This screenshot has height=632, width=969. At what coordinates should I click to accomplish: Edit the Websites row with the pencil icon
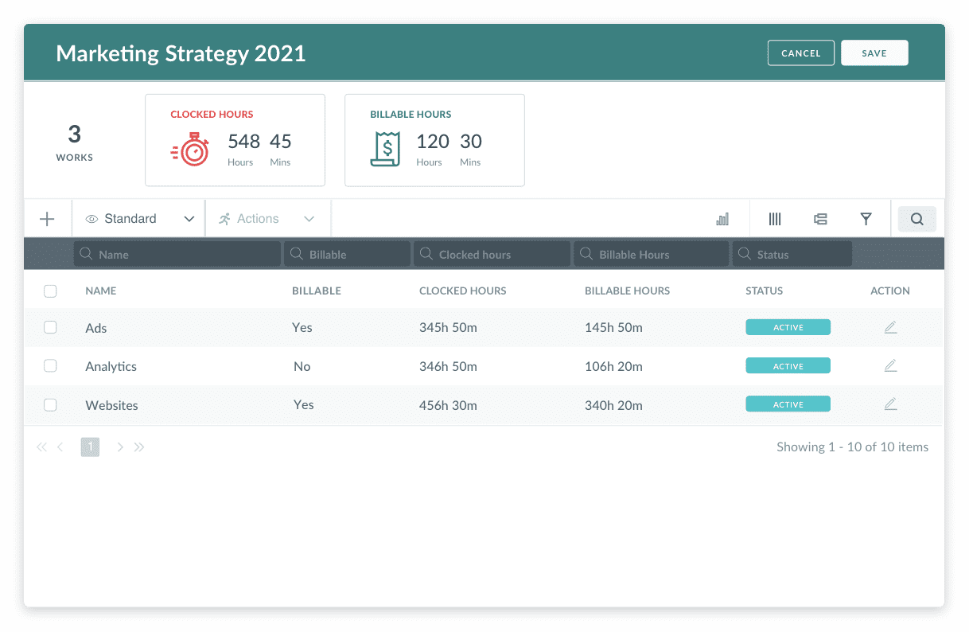pyautogui.click(x=890, y=404)
